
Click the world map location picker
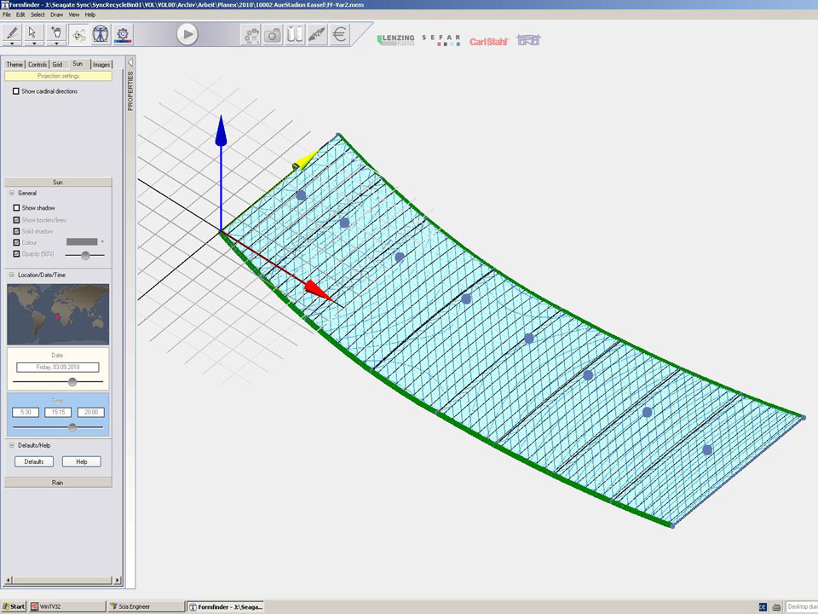point(58,315)
